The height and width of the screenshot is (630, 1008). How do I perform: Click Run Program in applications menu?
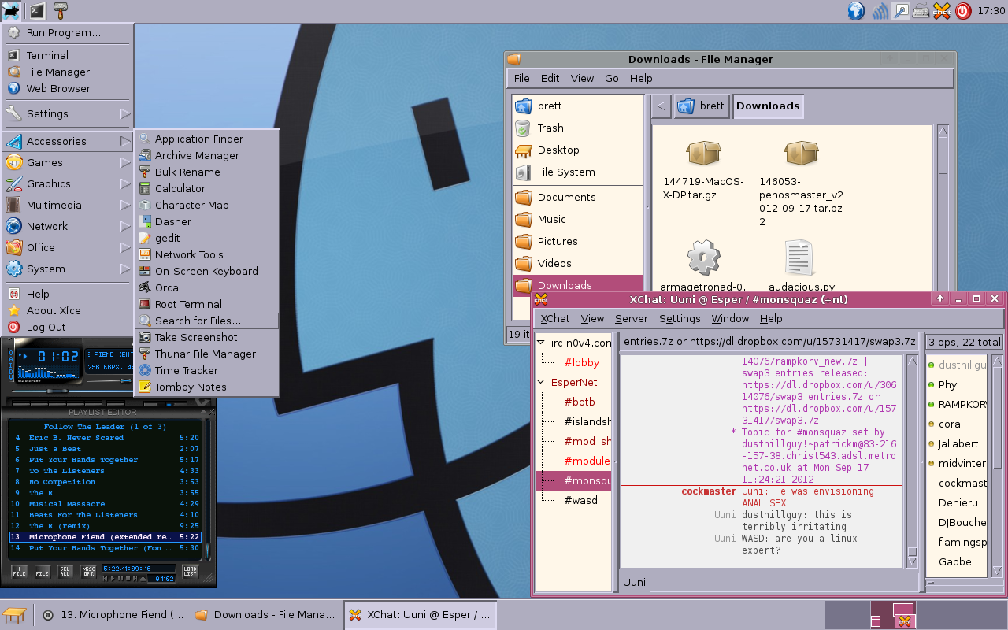coord(68,33)
